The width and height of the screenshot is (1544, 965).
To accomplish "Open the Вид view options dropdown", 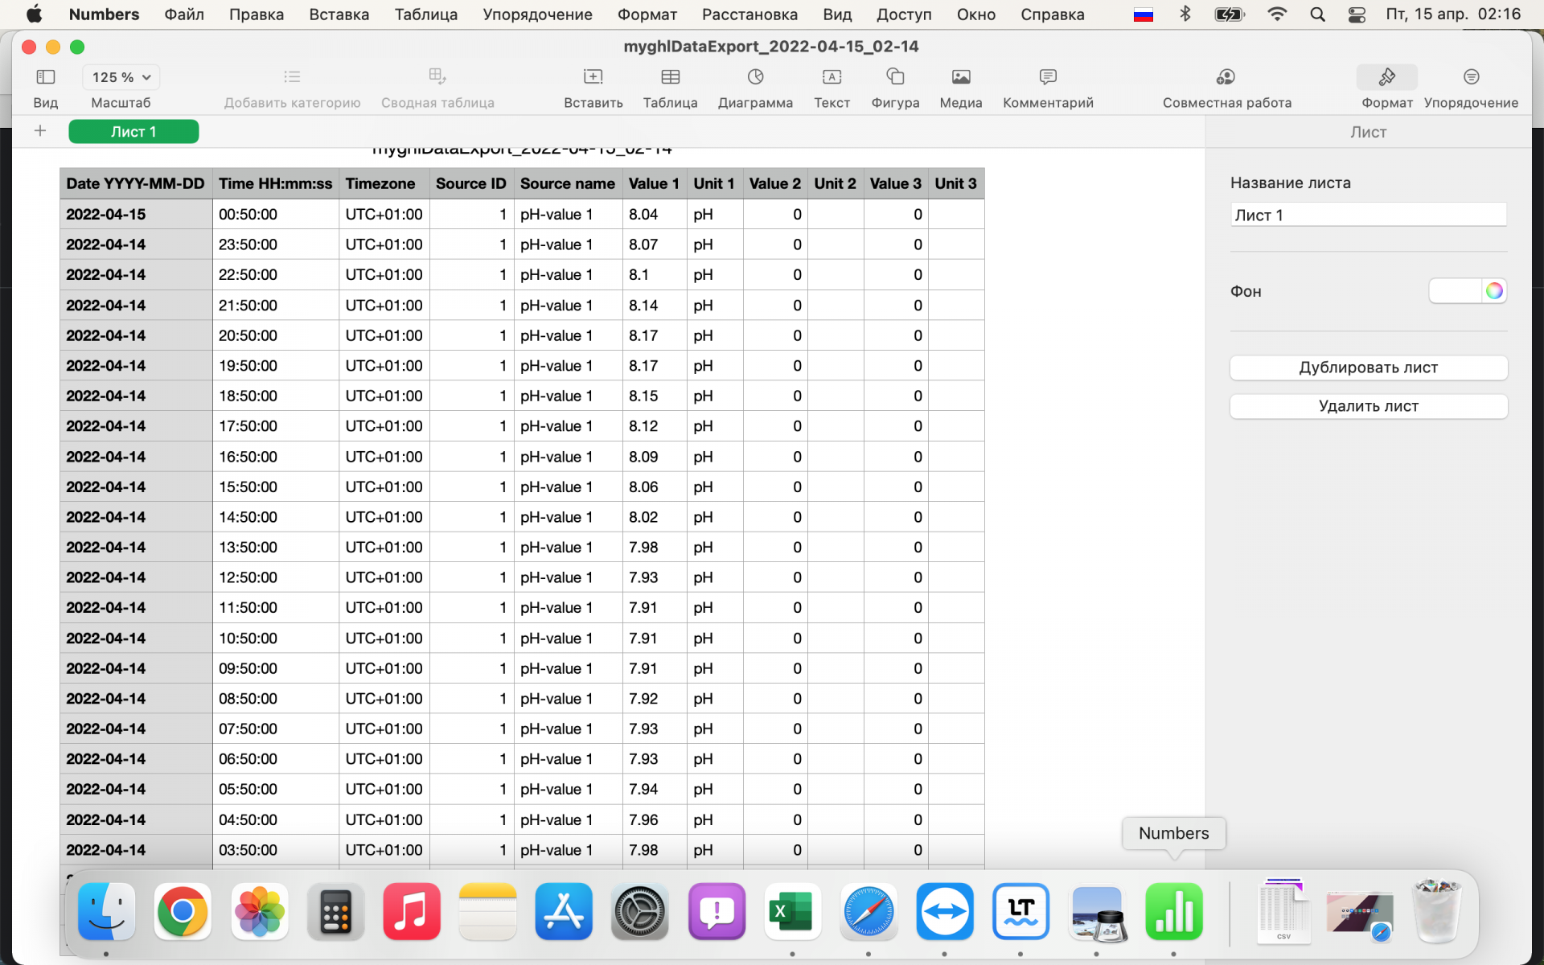I will tap(46, 78).
